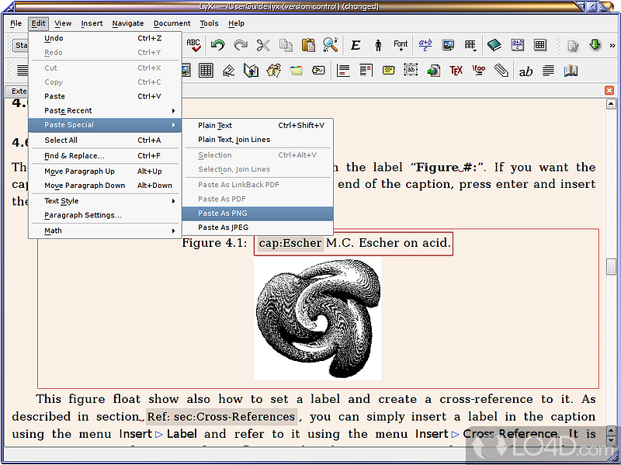Select Paragraph Settings entry
This screenshot has width=621, height=465.
[83, 215]
